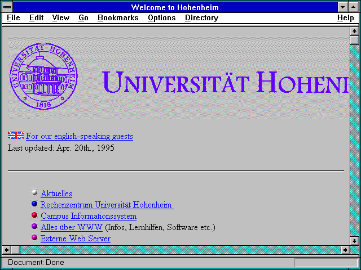Click the Welcome to Hohenheim title bar
Viewport: 361px width, 270px height.
click(175, 7)
